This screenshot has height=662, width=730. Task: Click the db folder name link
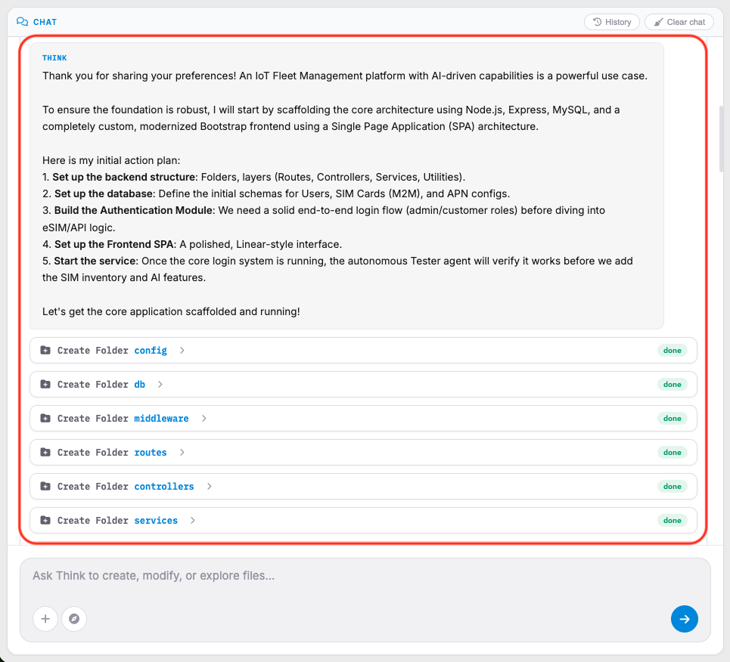[x=140, y=384]
